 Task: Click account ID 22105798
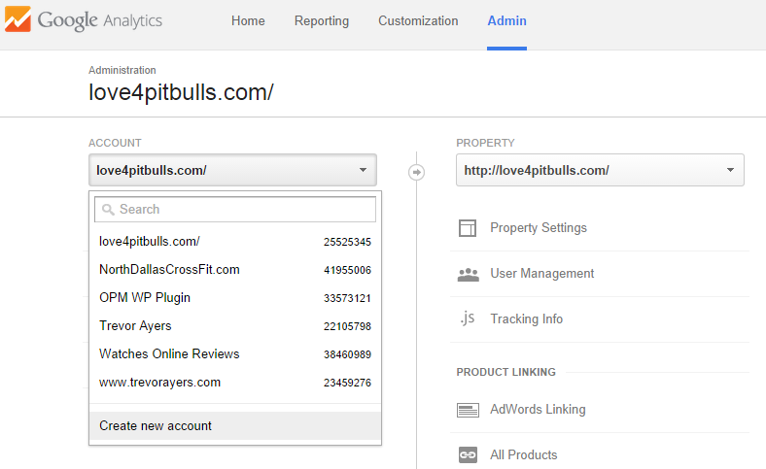pyautogui.click(x=347, y=326)
